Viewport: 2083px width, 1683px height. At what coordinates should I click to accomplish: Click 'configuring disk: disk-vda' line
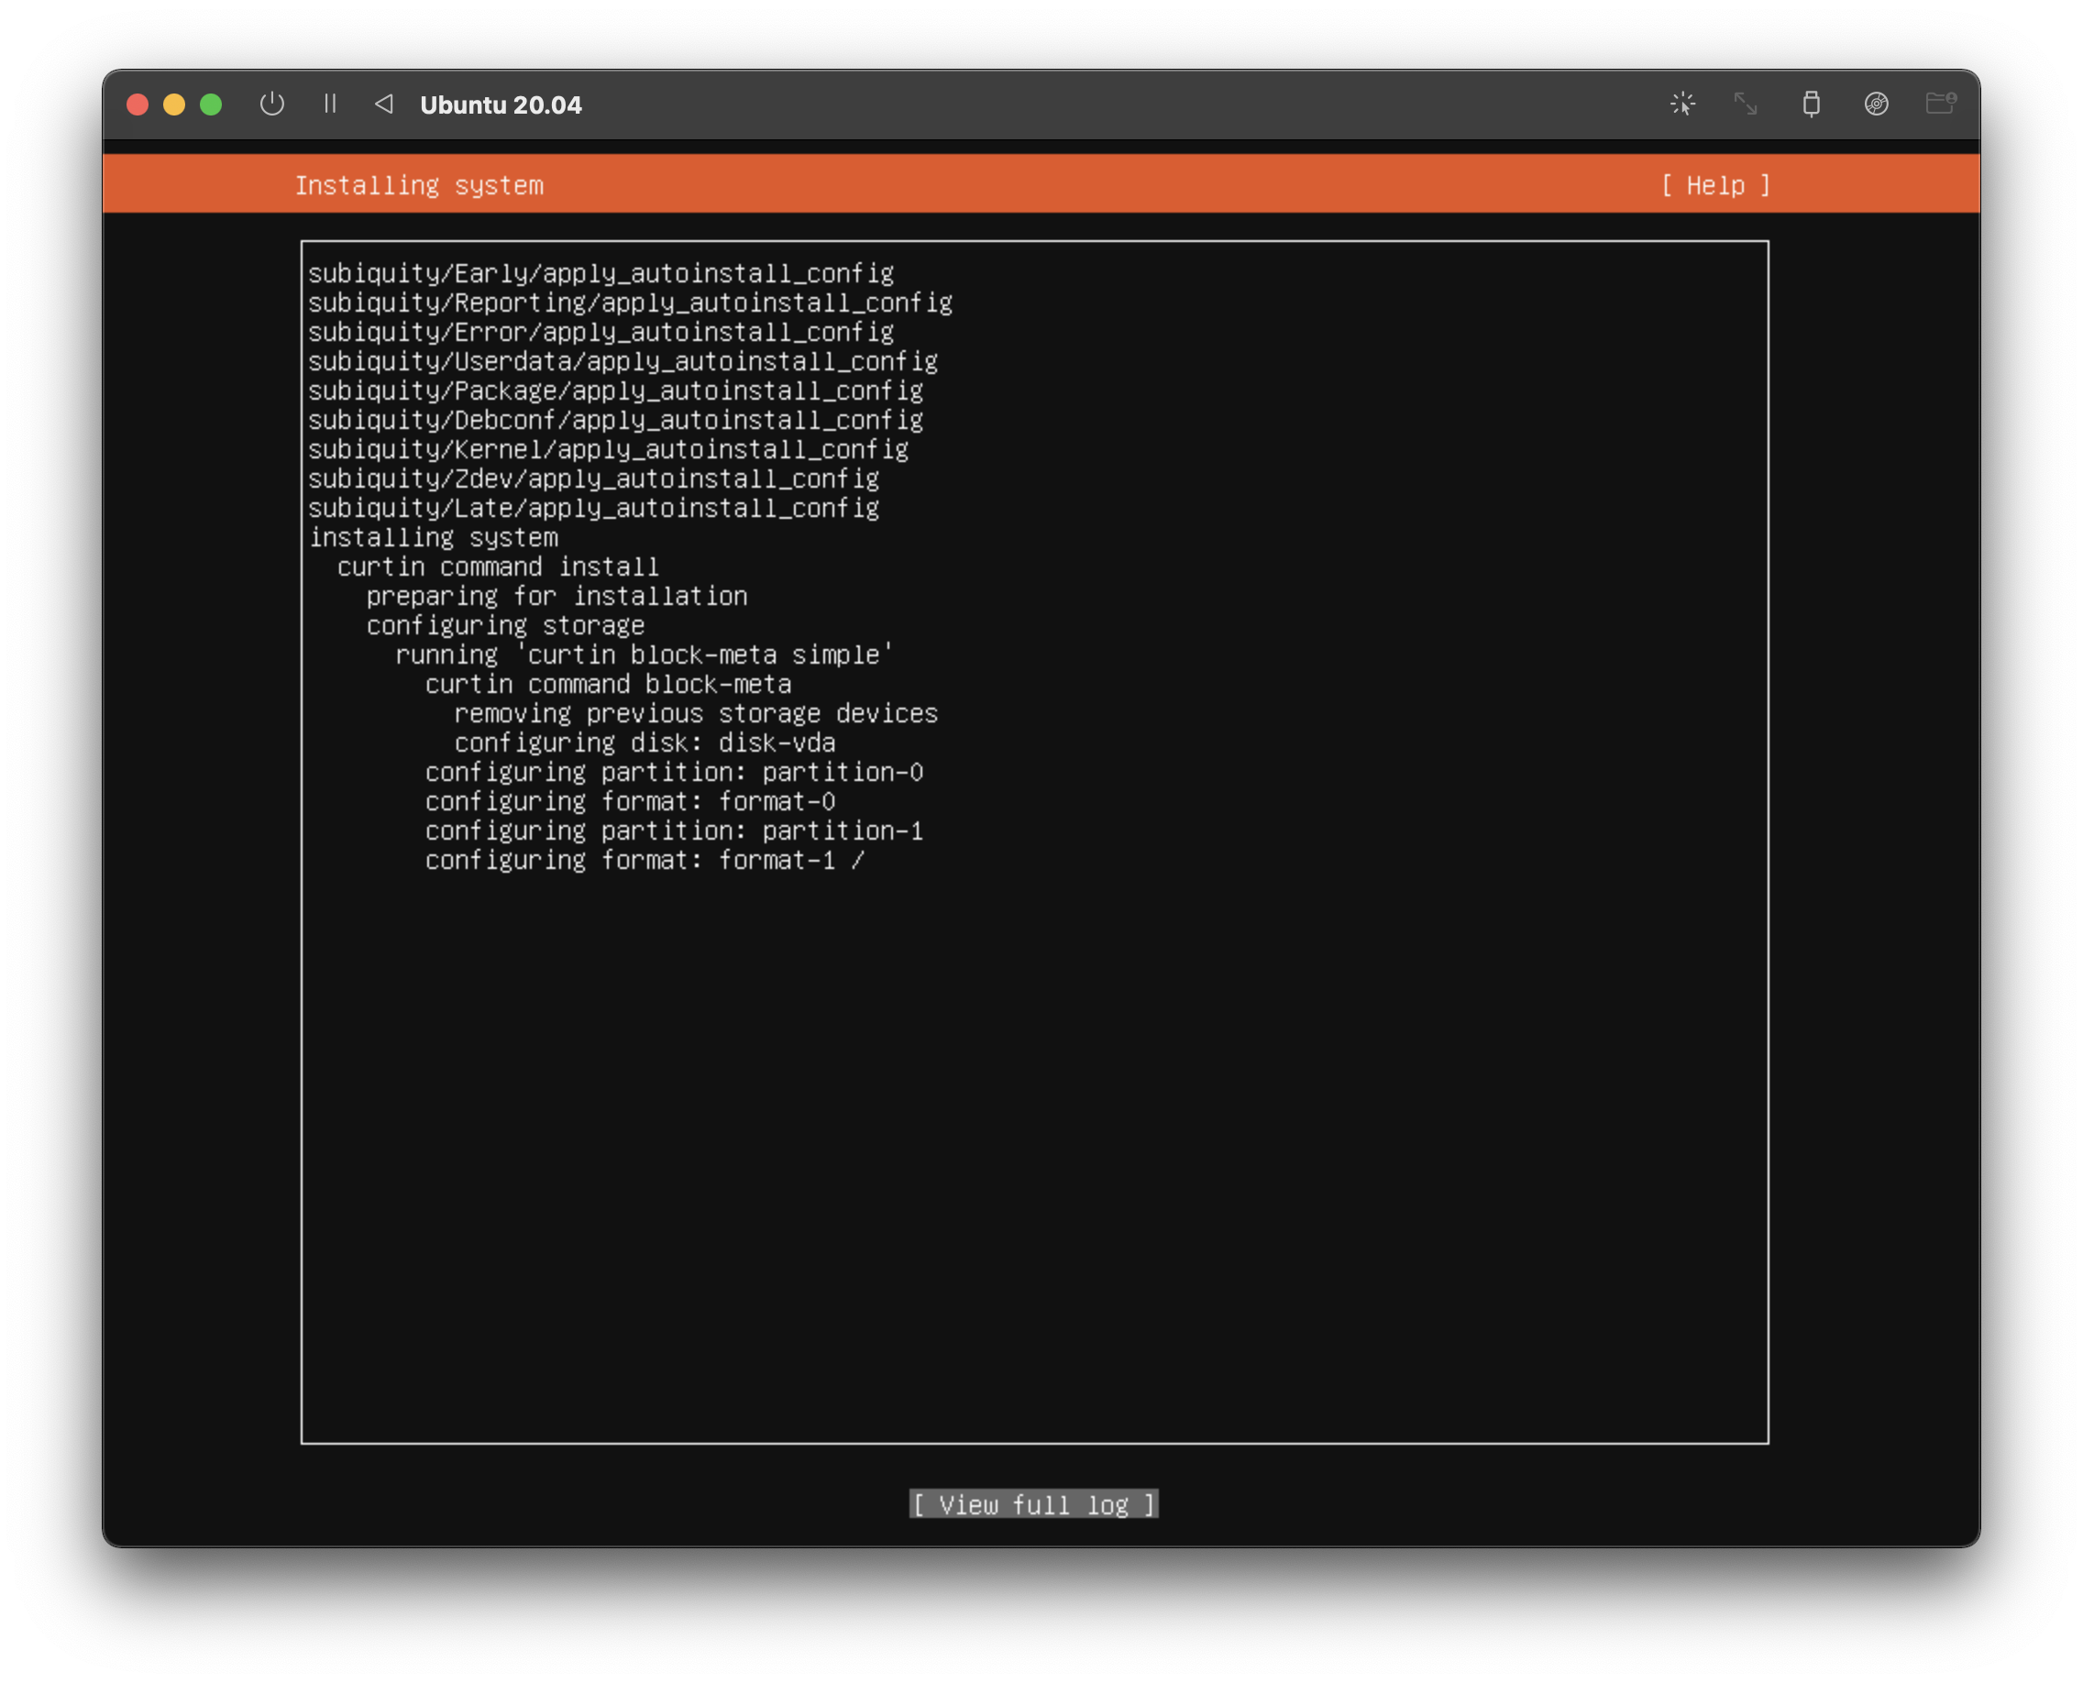[645, 742]
